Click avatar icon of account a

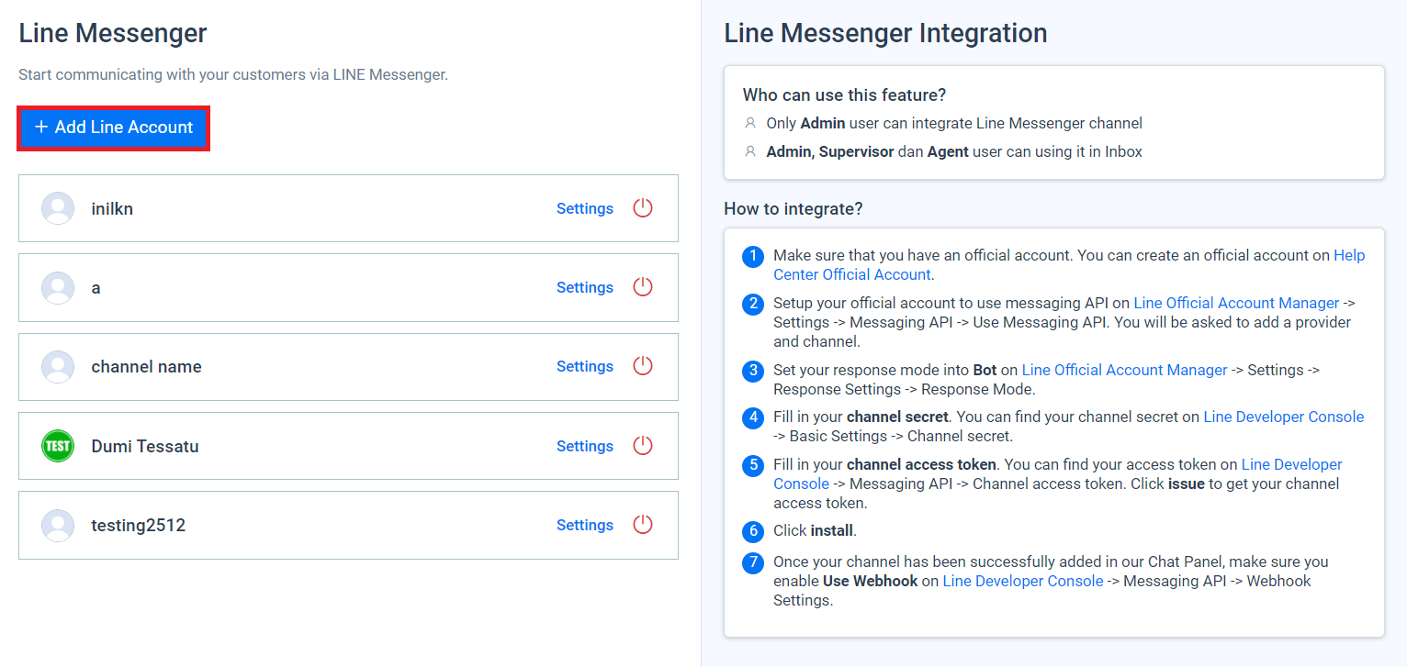coord(58,287)
